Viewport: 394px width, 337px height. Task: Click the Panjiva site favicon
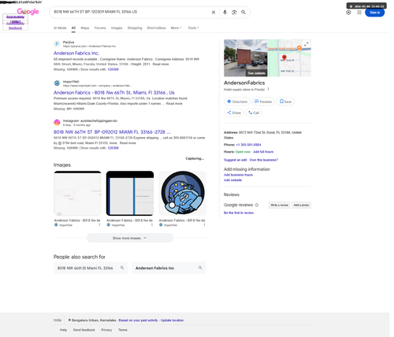57,43
